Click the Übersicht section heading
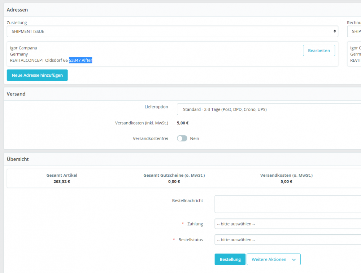Image resolution: width=361 pixels, height=273 pixels. pyautogui.click(x=18, y=159)
